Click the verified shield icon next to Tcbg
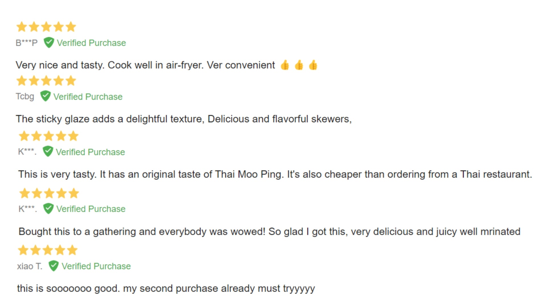The width and height of the screenshot is (547, 307). click(45, 96)
